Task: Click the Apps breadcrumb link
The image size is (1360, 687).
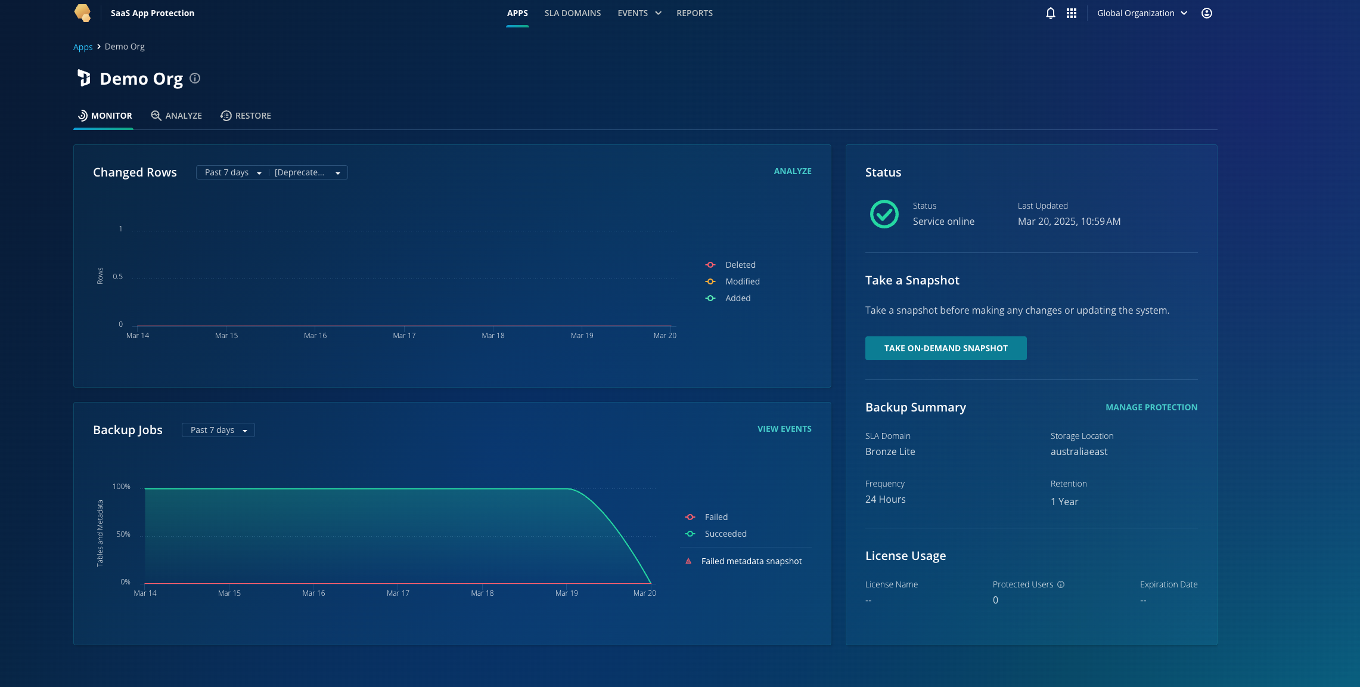Action: (83, 47)
